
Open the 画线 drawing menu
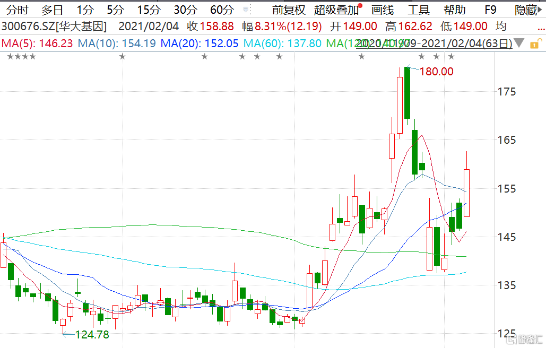(383, 10)
